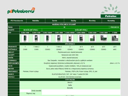Click the PROGRESS series header cell
This screenshot has width=128, height=96.
point(115,27)
